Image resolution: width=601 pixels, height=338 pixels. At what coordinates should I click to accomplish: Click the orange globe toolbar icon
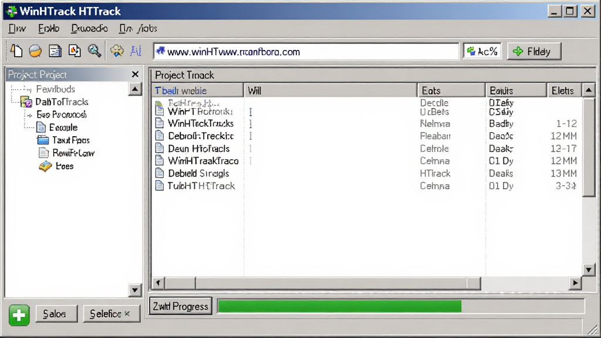(x=35, y=51)
